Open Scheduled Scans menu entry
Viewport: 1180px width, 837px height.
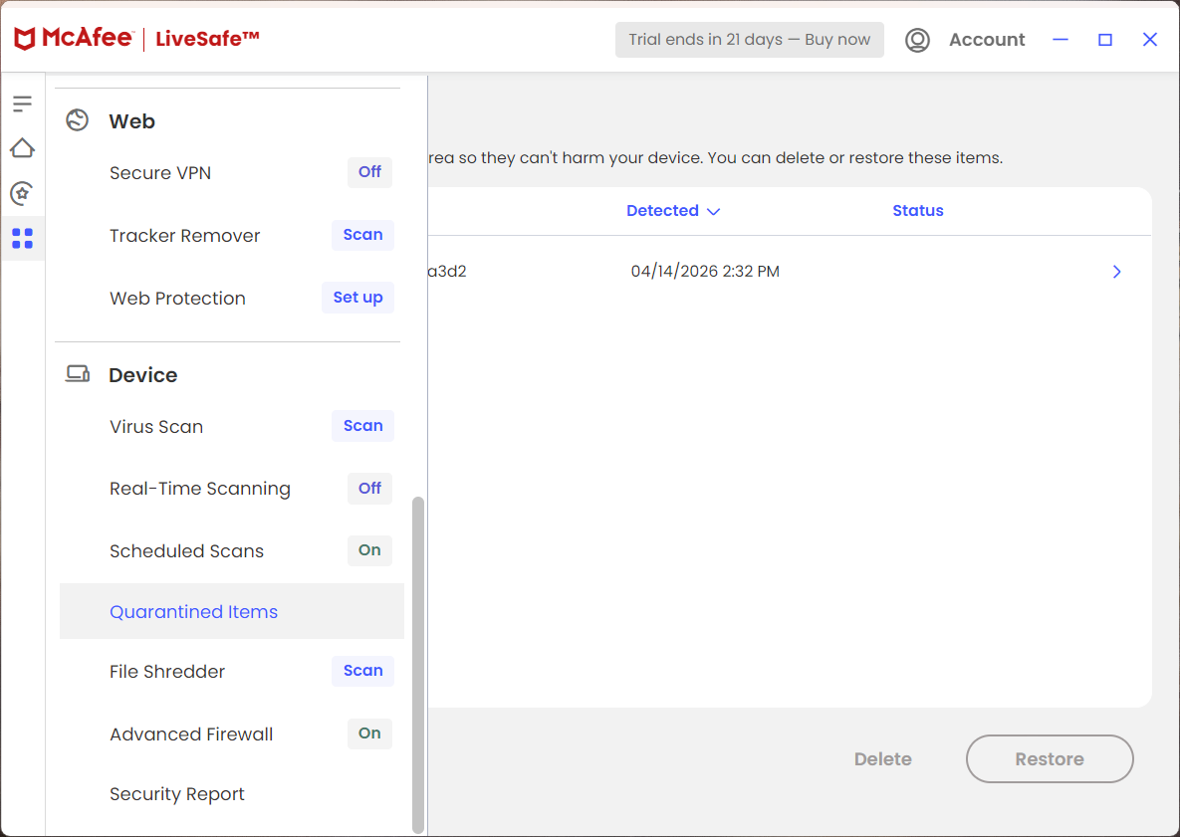[x=186, y=551]
